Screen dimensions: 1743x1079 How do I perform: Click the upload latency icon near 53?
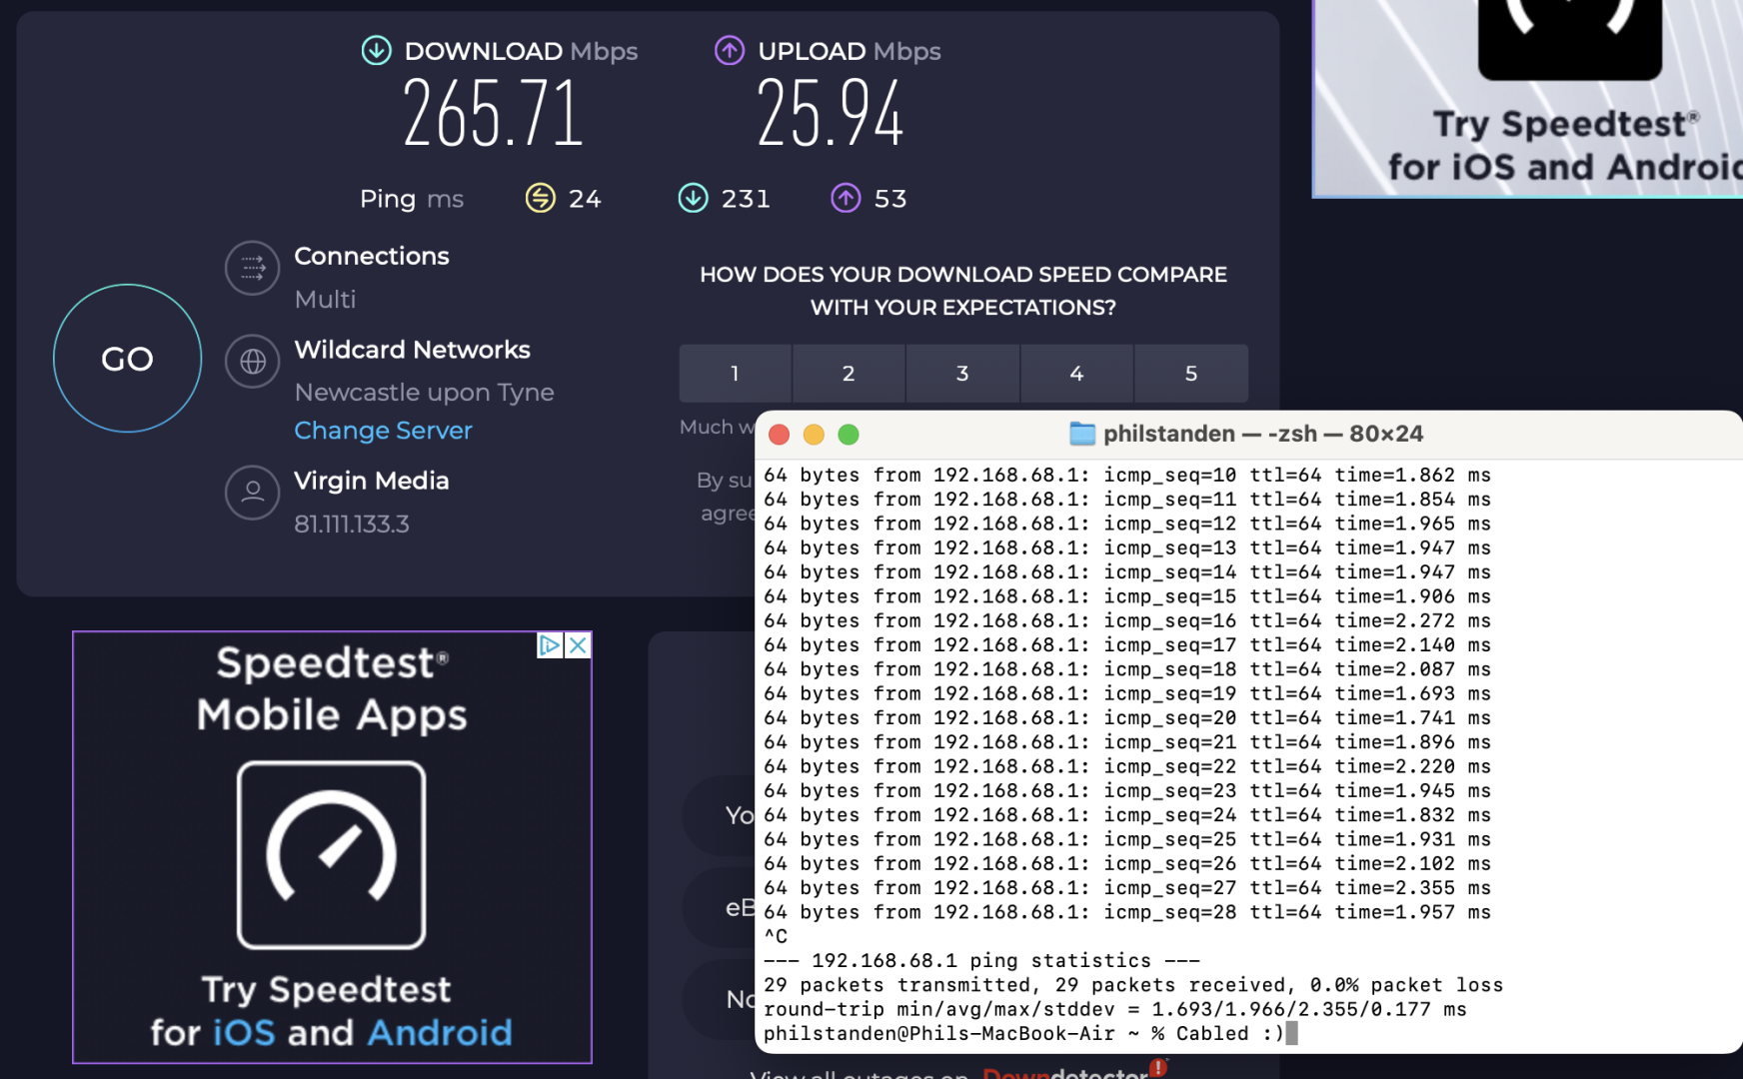846,198
